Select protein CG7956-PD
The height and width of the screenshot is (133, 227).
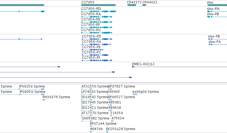(97, 39)
